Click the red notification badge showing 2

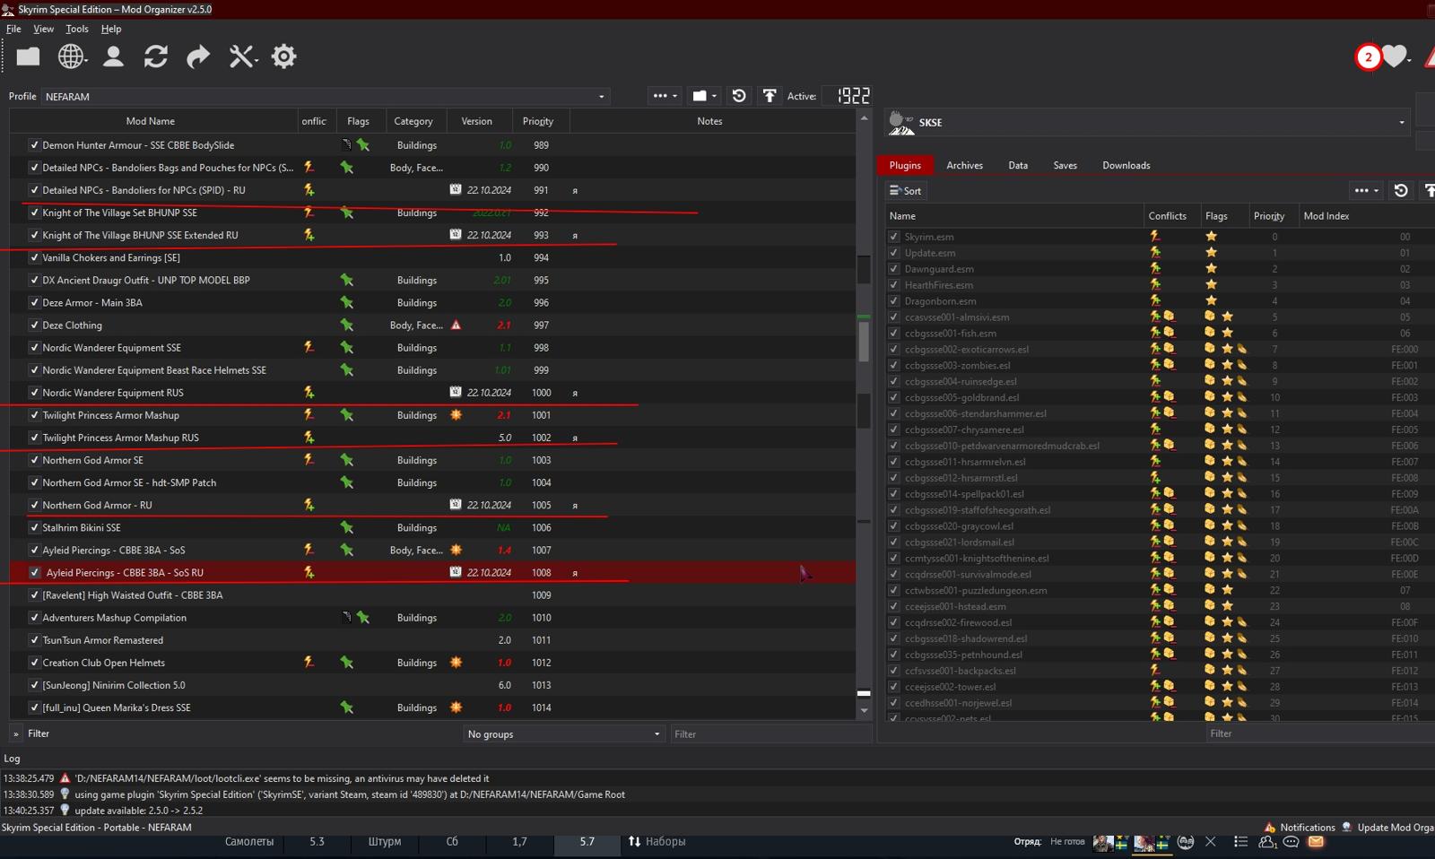1368,57
